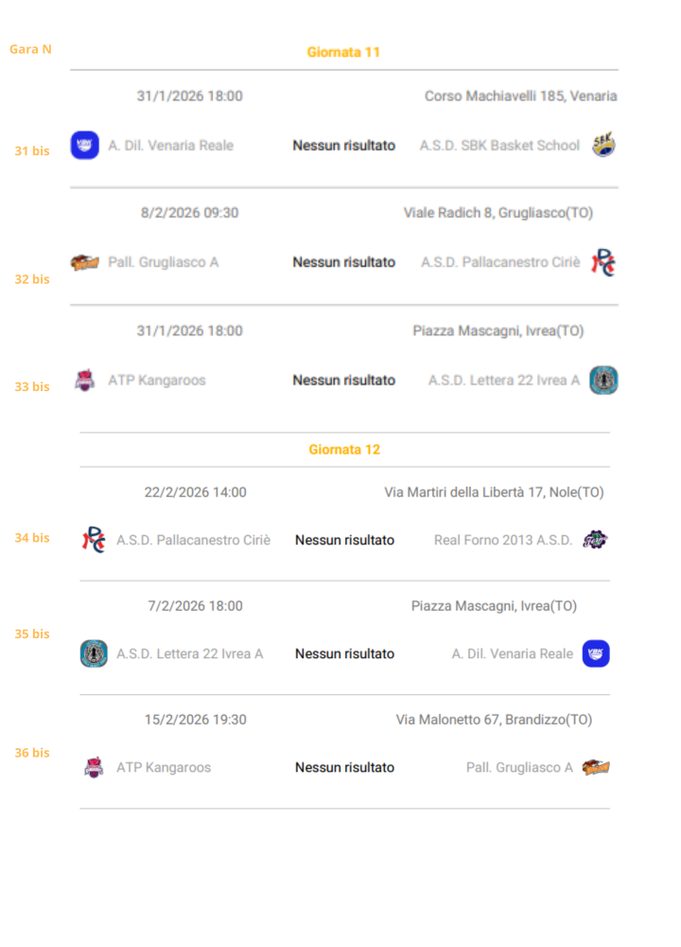Image resolution: width=681 pixels, height=947 pixels.
Task: Open the Giornata 12 header
Action: 344,450
